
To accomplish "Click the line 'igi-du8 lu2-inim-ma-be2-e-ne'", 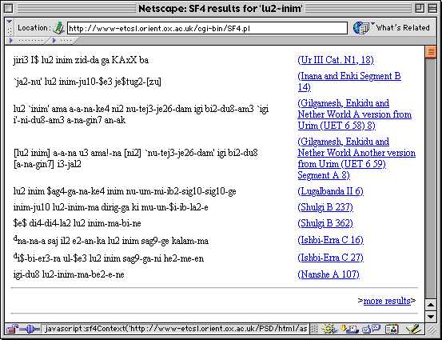I will (x=69, y=274).
